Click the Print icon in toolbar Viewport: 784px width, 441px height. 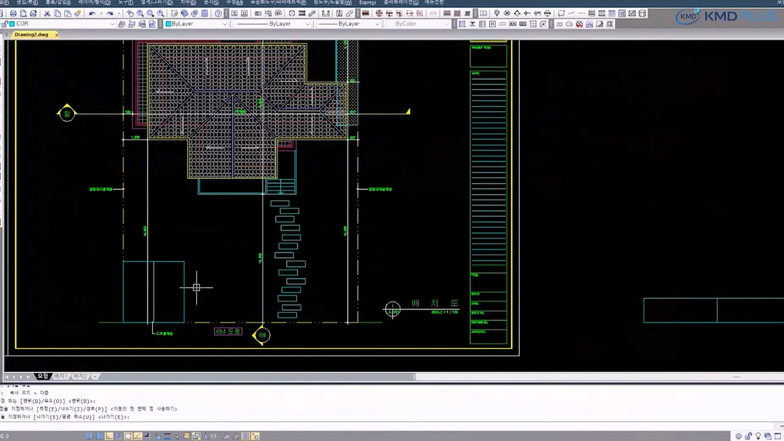coord(13,13)
